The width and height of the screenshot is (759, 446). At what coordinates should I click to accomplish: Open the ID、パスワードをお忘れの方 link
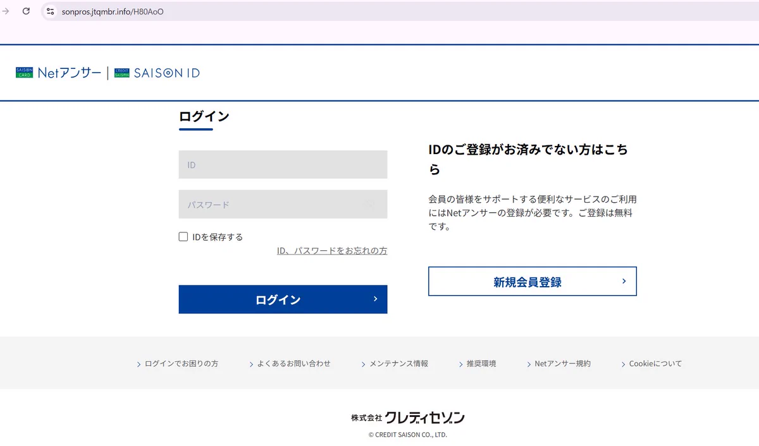332,251
